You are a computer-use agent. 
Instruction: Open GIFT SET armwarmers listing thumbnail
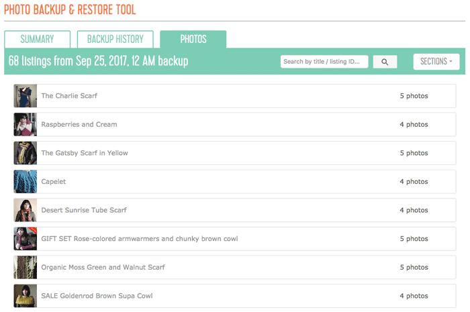(x=26, y=239)
